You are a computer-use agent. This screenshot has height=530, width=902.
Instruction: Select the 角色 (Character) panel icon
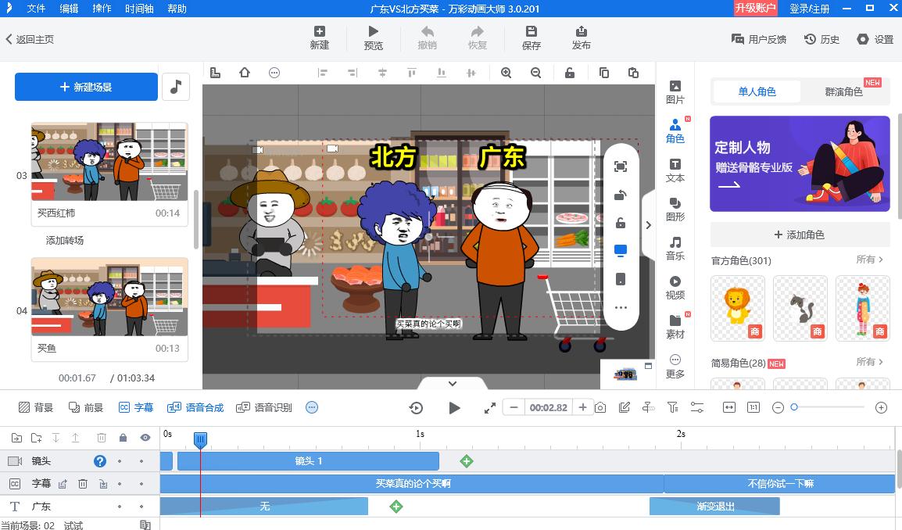click(674, 131)
